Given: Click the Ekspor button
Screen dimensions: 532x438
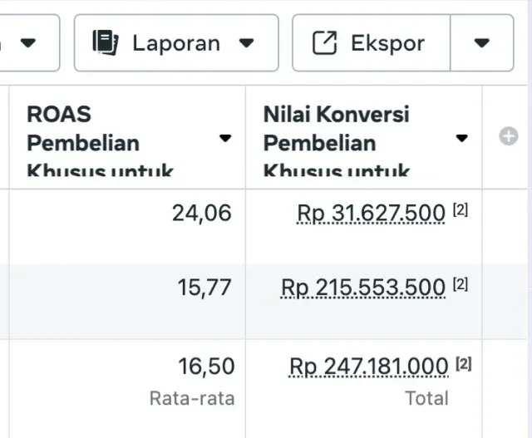Looking at the screenshot, I should (x=372, y=42).
